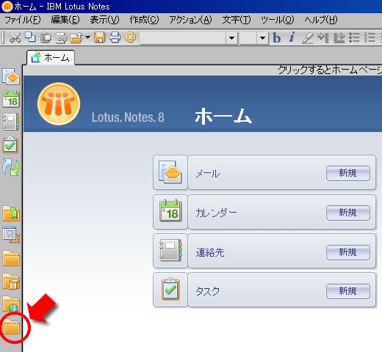382x352 pixels.
Task: Click 新規 button in the タスク row
Action: point(348,291)
